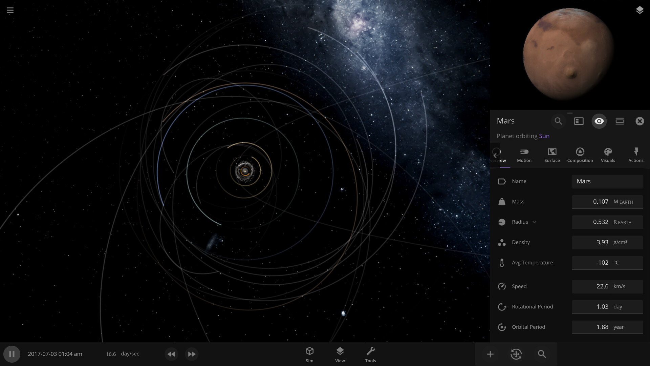
Task: Click the collapsed list view icon
Action: pos(620,121)
